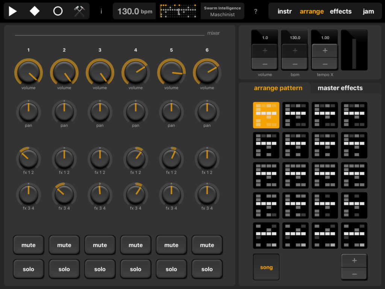This screenshot has height=289, width=385.
Task: Open the master effects tab
Action: tap(340, 88)
